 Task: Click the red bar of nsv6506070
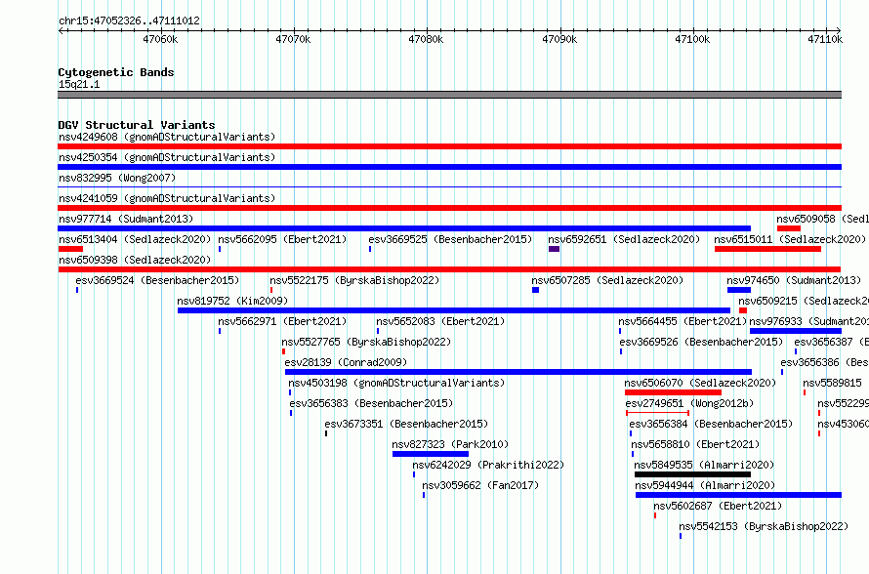673,392
